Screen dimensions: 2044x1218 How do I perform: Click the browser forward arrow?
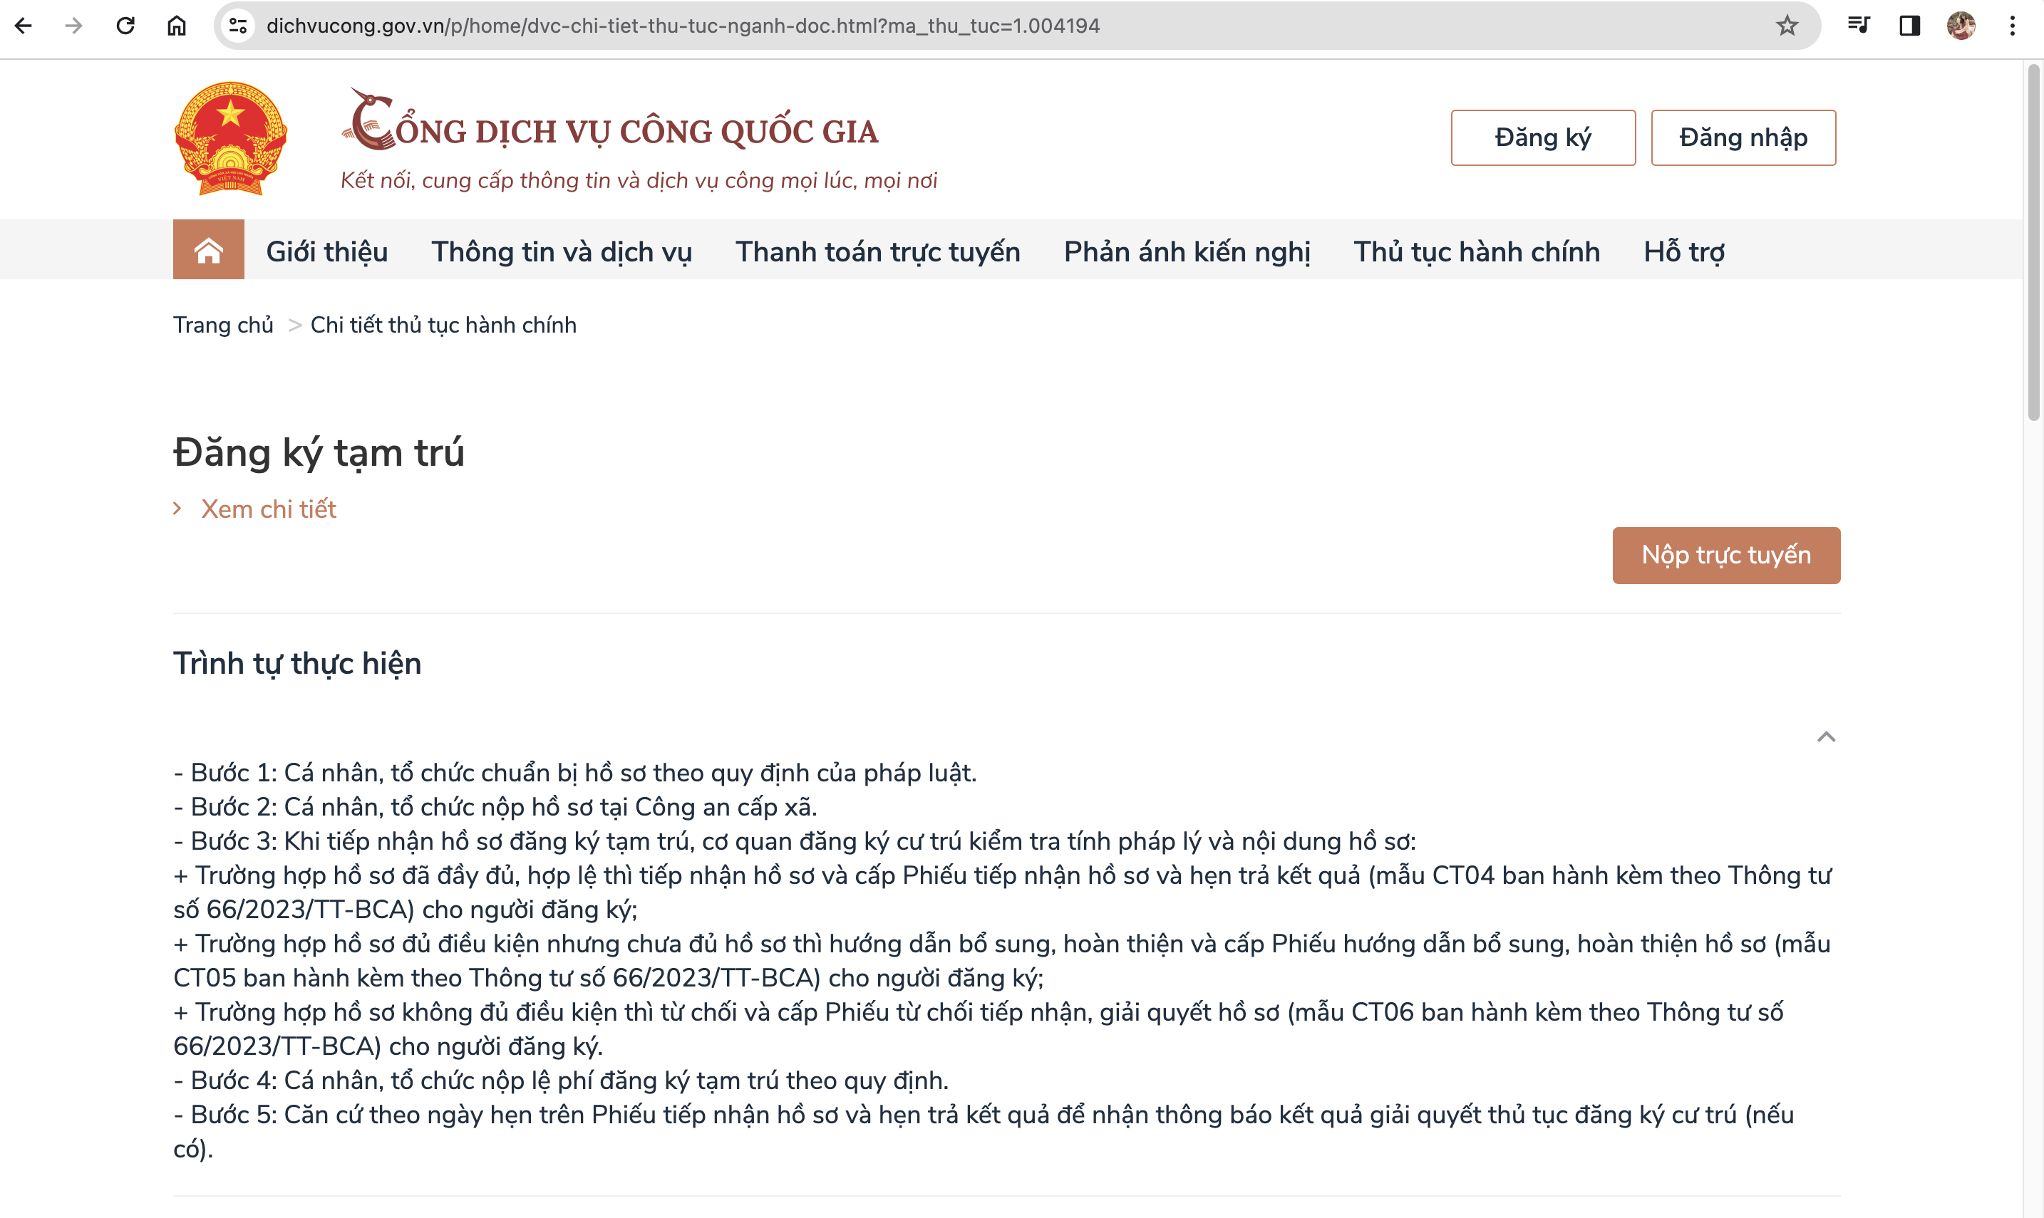click(74, 26)
